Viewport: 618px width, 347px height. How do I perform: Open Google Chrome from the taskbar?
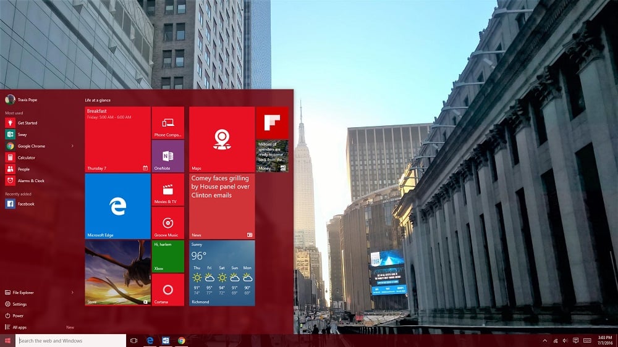[x=181, y=341]
